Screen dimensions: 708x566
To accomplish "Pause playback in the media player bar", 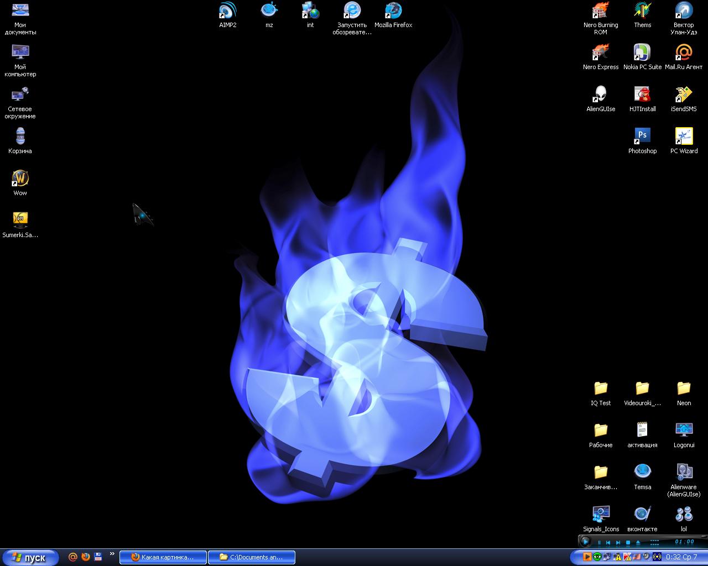I will 599,542.
